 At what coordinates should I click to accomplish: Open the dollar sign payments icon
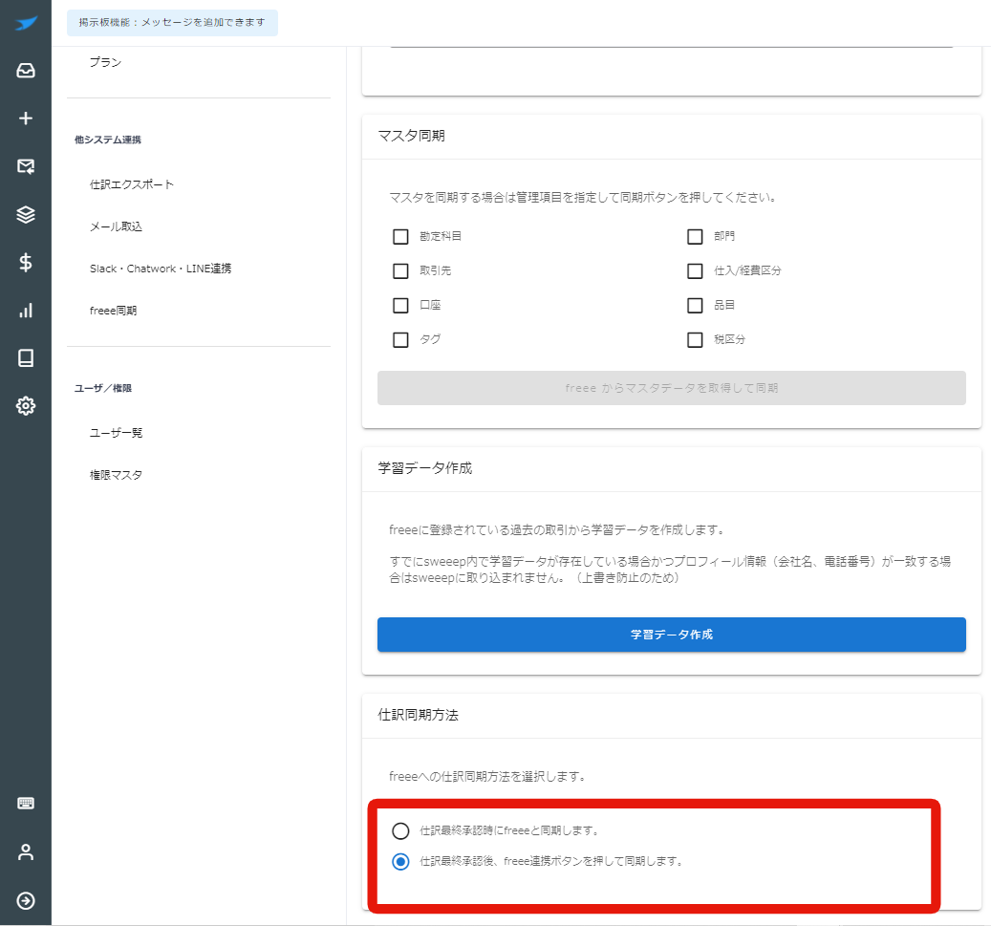[26, 262]
